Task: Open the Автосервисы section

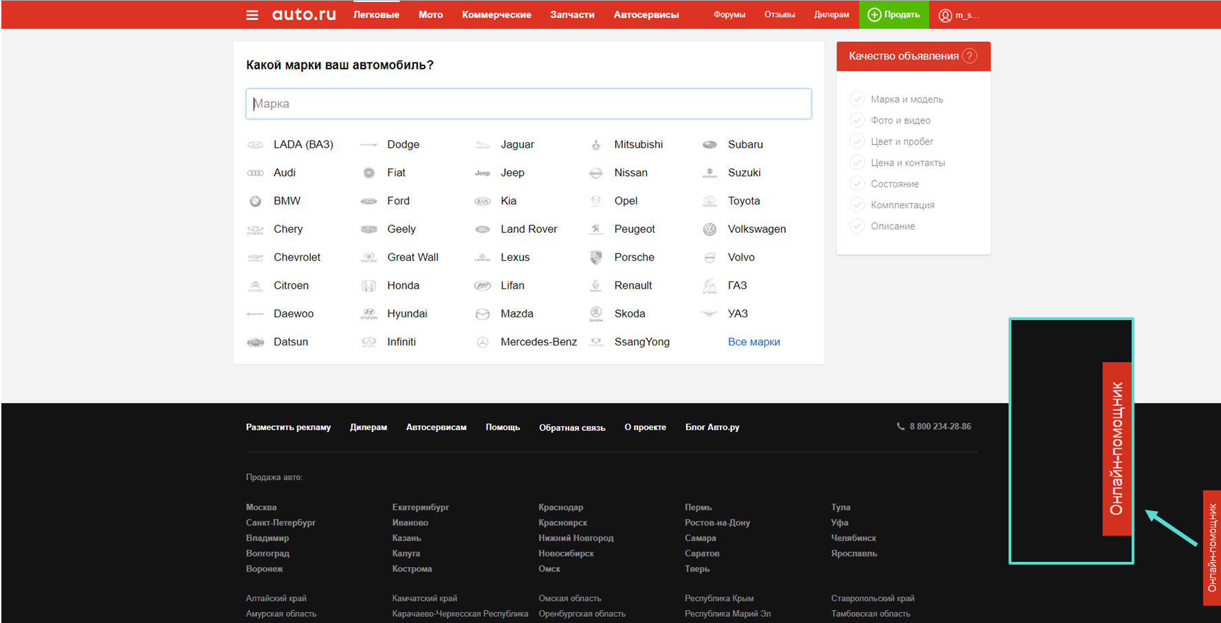Action: tap(646, 14)
